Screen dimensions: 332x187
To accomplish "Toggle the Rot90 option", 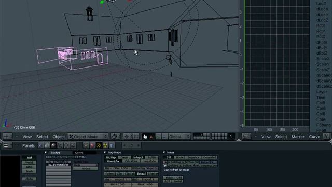I will [151, 157].
